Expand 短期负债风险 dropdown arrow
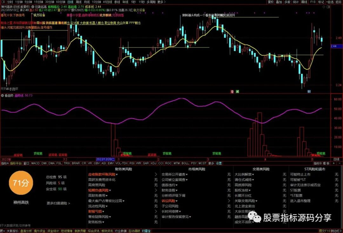This screenshot has width=343, height=233. coord(110,191)
